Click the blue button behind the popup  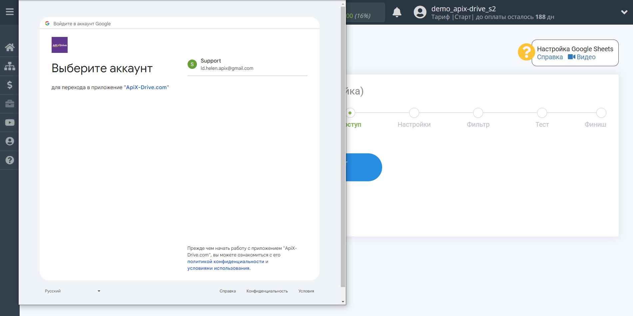click(x=364, y=167)
